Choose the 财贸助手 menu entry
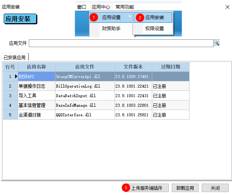This screenshot has width=232, height=195. 111,28
